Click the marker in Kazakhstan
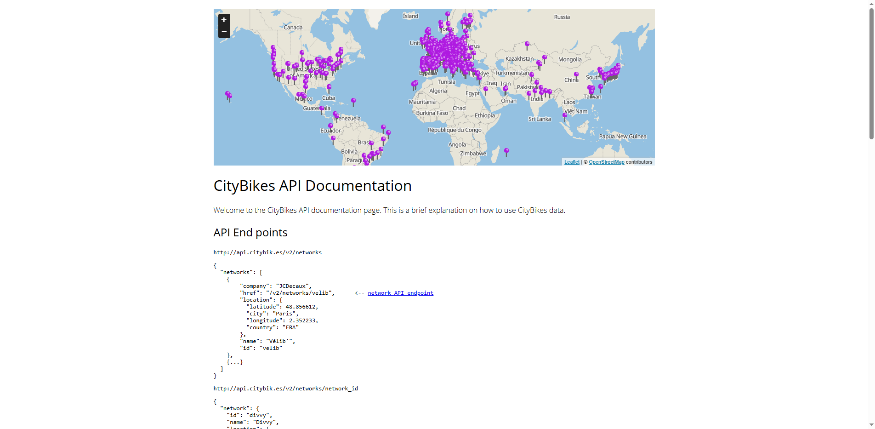875x429 pixels. point(526,44)
